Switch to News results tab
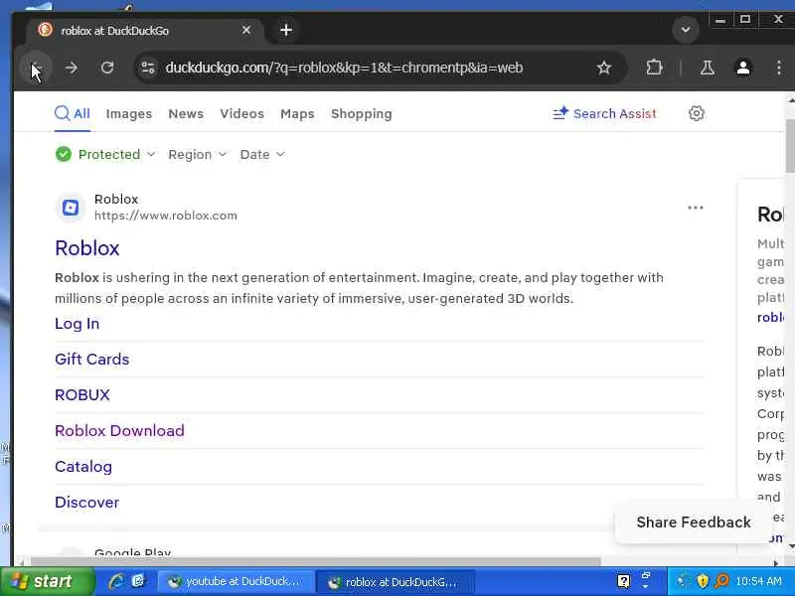The height and width of the screenshot is (596, 795). click(x=186, y=114)
